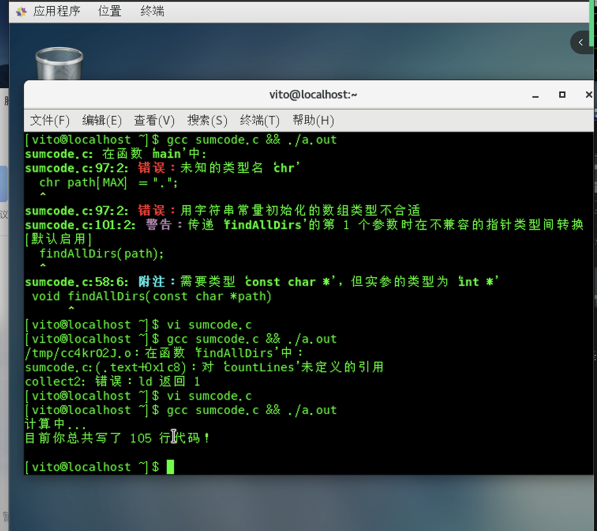This screenshot has width=597, height=531.
Task: Click the vito@localhost:~ title bar
Action: coord(313,95)
